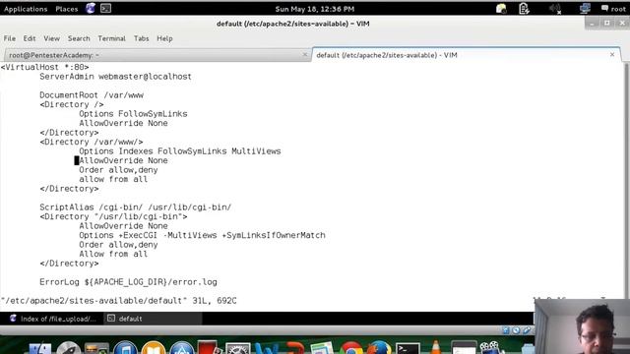Click the '<Directory /var/www/>' line
The width and height of the screenshot is (630, 354).
(x=92, y=142)
